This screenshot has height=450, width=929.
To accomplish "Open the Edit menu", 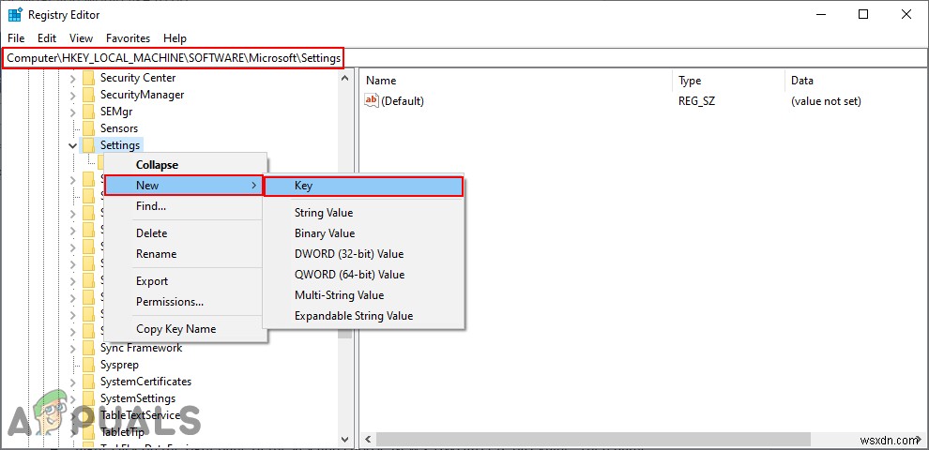I will pyautogui.click(x=47, y=37).
